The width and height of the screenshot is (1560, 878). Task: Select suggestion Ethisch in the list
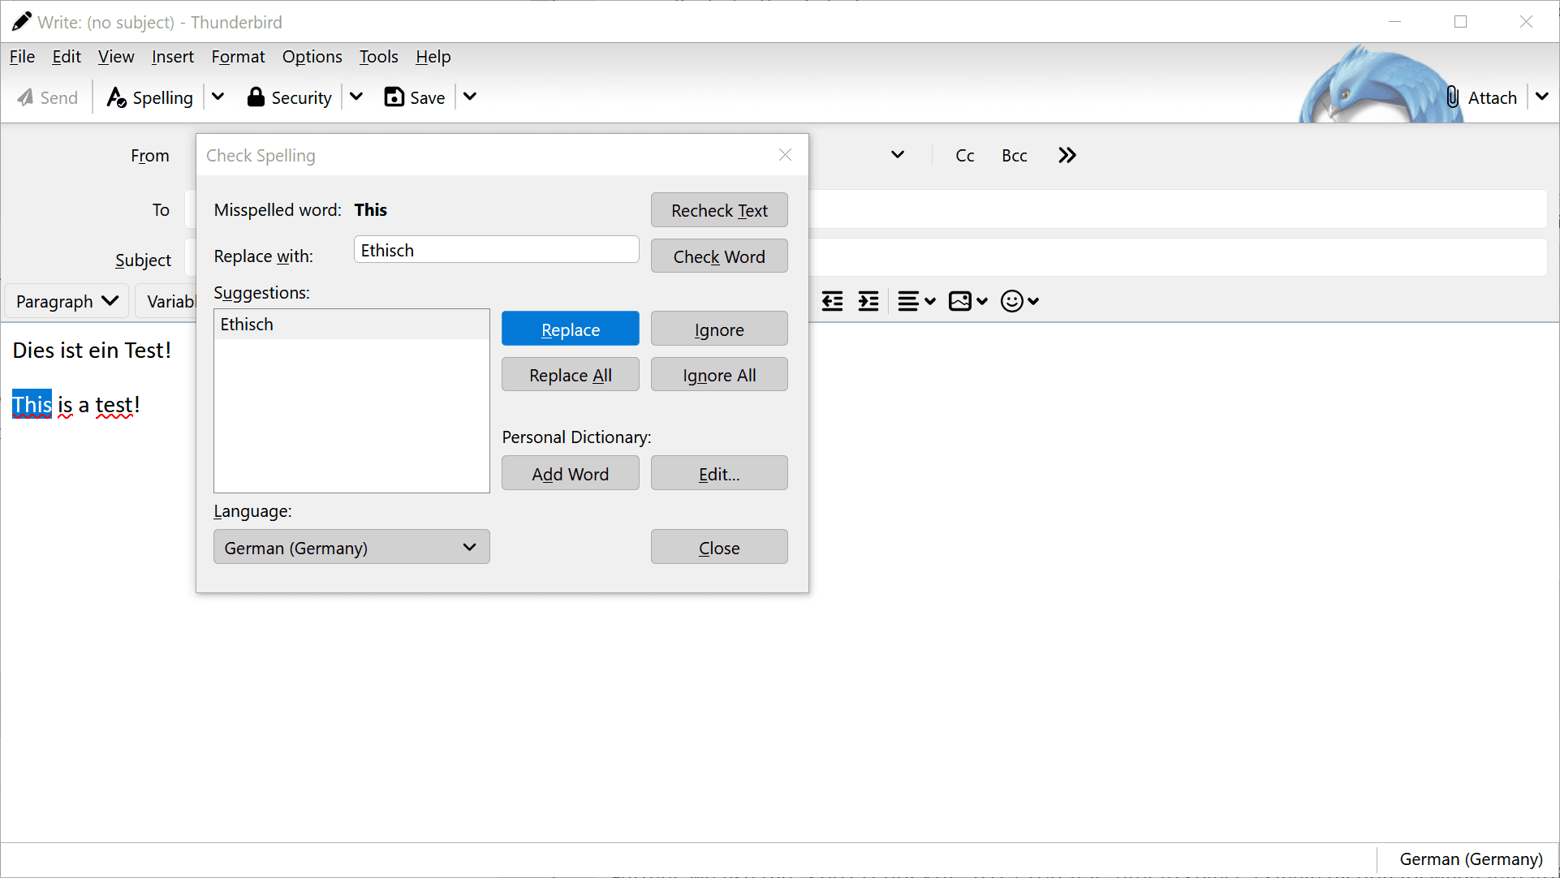(x=351, y=324)
